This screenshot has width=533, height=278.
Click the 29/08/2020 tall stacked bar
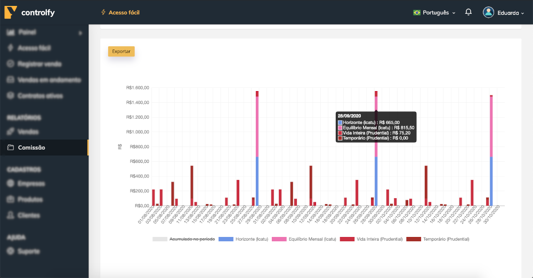pos(257,148)
